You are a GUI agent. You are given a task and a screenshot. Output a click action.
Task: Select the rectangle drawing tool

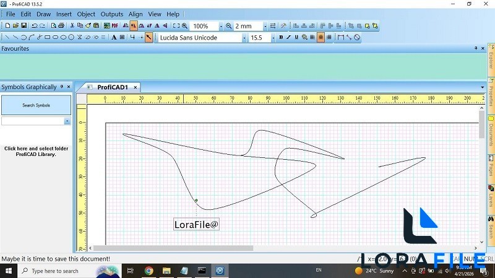pyautogui.click(x=48, y=37)
